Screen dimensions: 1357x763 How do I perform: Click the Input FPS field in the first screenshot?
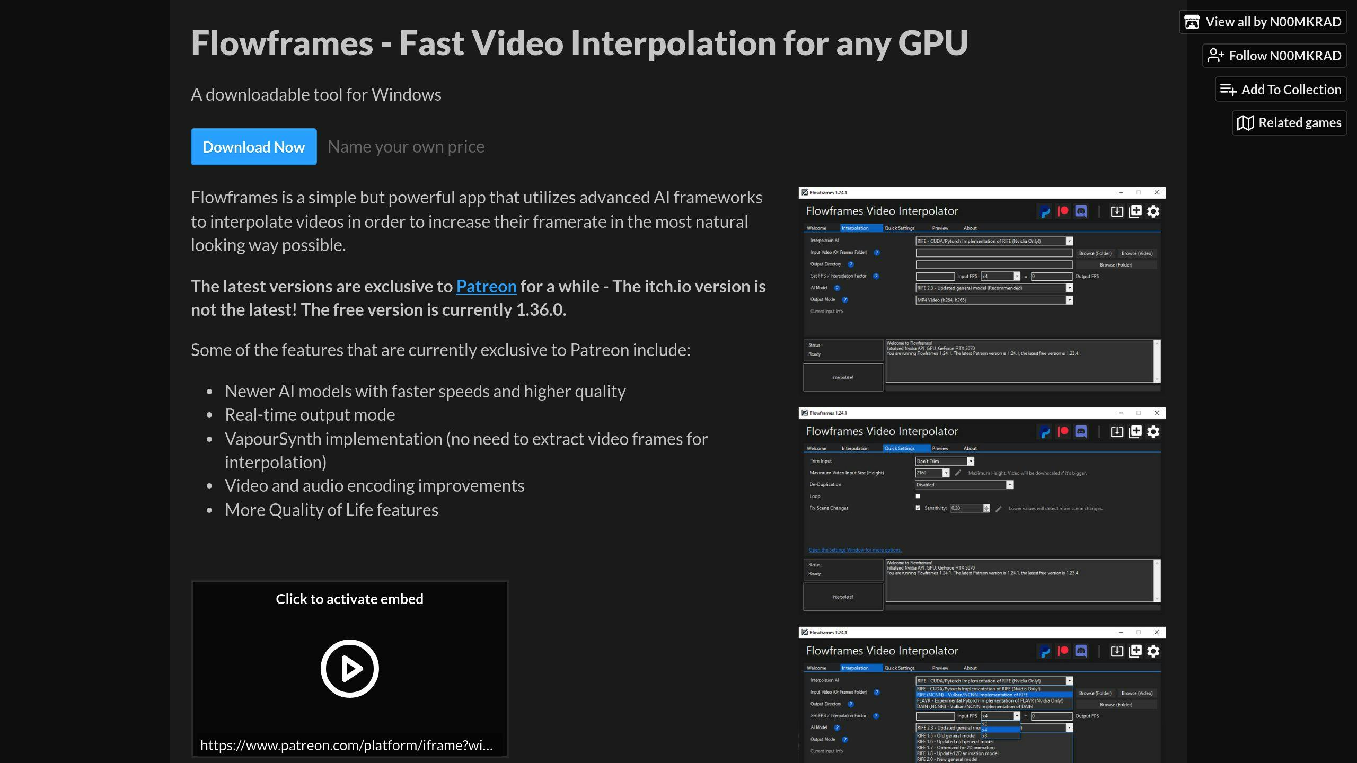click(x=935, y=276)
